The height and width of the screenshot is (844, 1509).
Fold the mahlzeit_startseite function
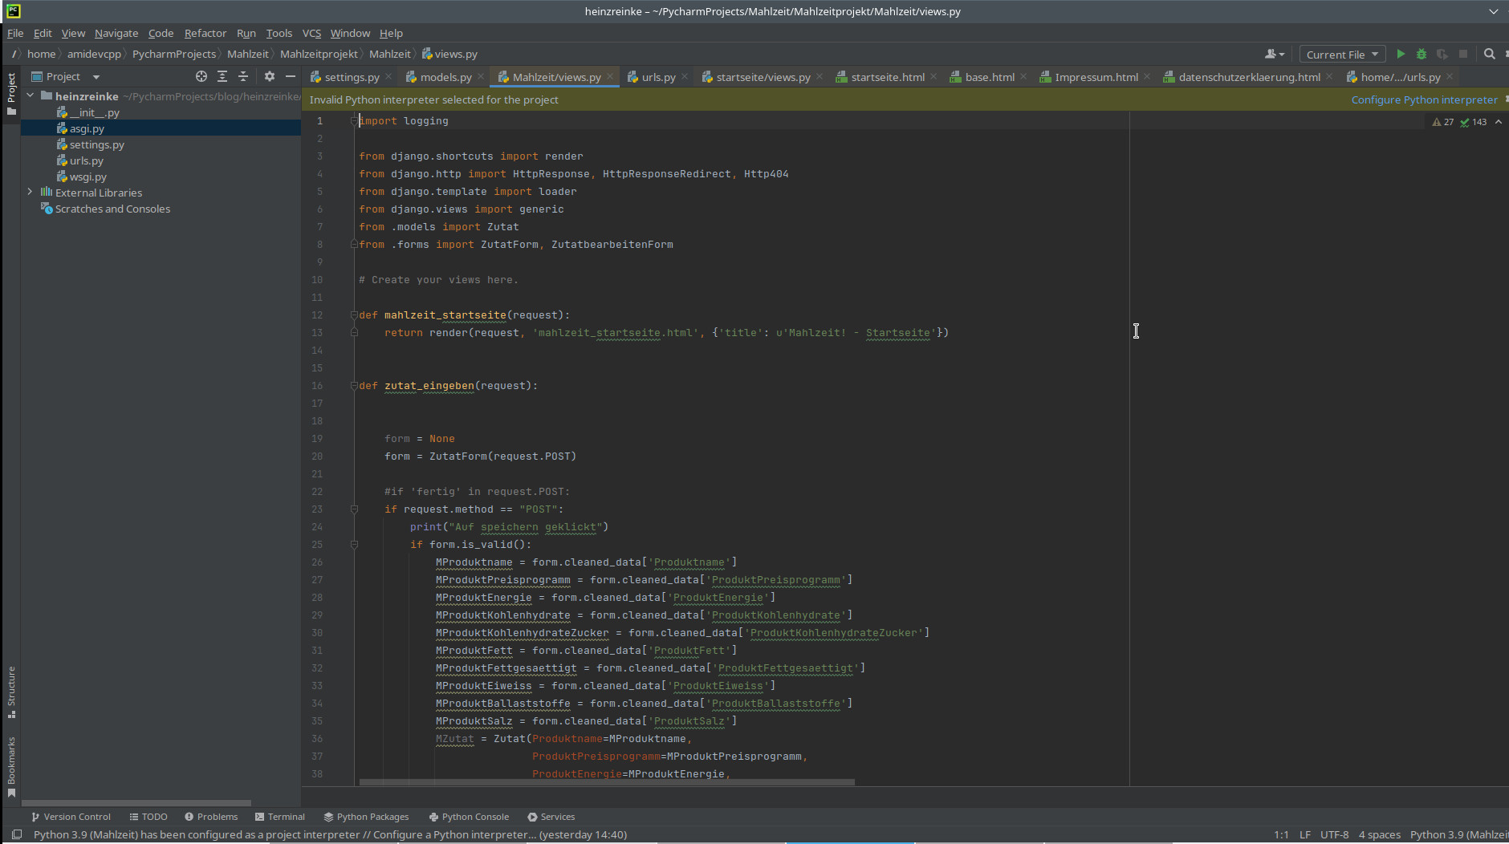[354, 314]
